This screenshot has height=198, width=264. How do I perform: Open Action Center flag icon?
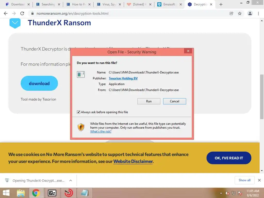240,193
